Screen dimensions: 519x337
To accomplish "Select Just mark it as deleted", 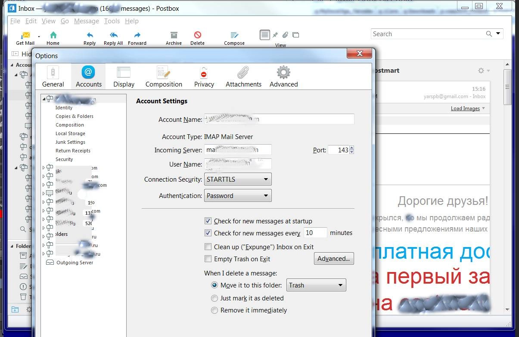I will (x=214, y=298).
